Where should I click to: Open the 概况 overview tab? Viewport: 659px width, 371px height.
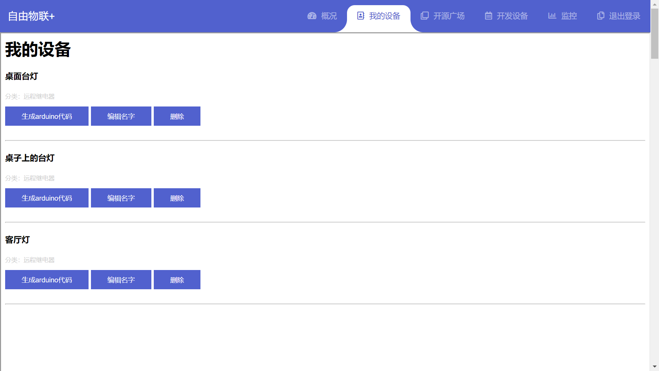pos(328,16)
